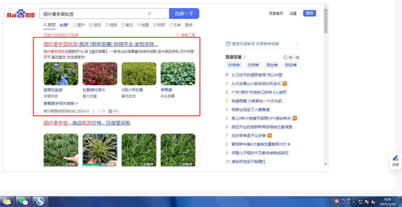402x207 pixels.
Task: Switch to the 图片 search tab
Action: click(79, 25)
